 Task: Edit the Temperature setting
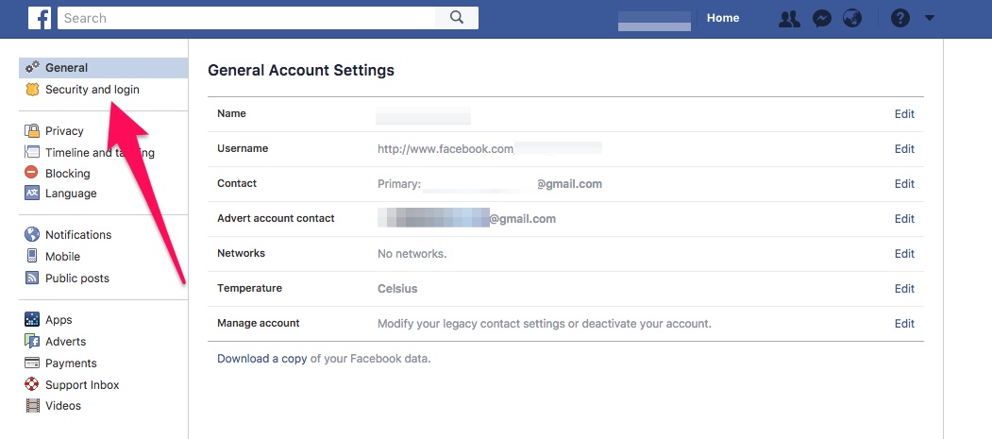point(904,289)
